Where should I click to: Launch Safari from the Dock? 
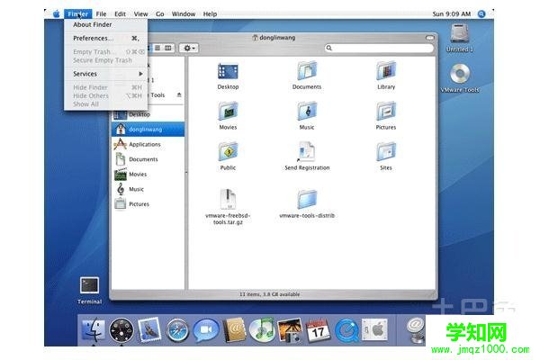point(177,330)
